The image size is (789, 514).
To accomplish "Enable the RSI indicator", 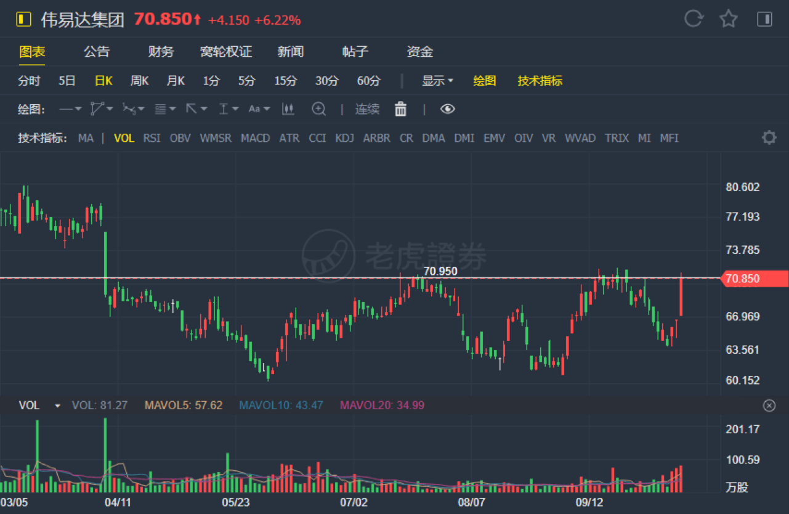I will [152, 138].
